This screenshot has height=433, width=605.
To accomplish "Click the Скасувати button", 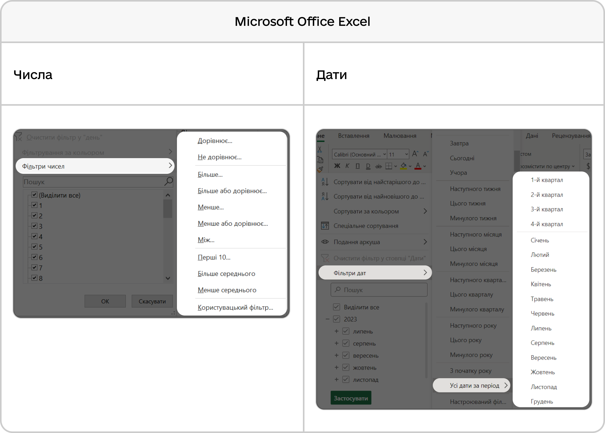I will click(152, 301).
